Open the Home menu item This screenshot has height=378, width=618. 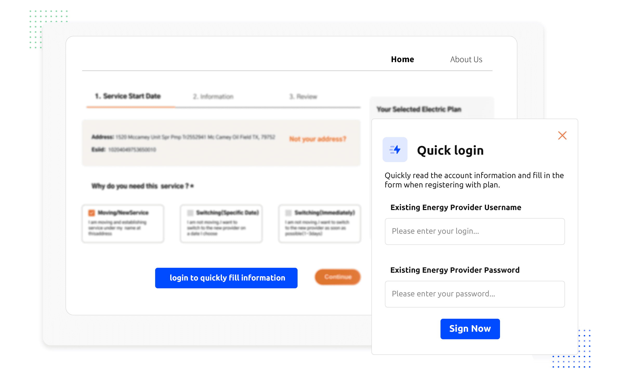click(402, 60)
